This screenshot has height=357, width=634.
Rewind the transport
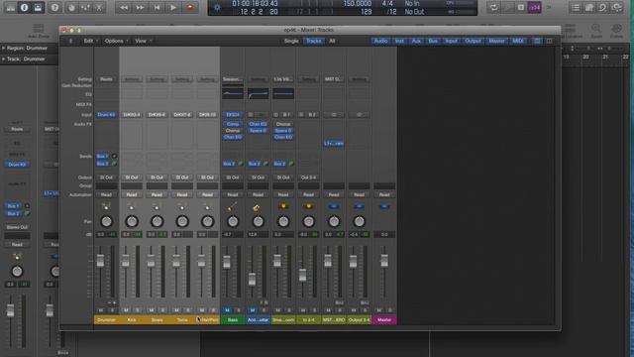124,7
